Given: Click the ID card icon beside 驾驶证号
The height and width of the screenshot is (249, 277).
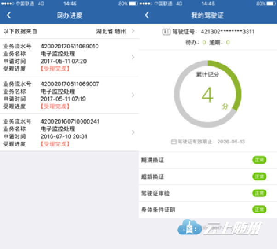Looking at the screenshot, I should [166, 32].
